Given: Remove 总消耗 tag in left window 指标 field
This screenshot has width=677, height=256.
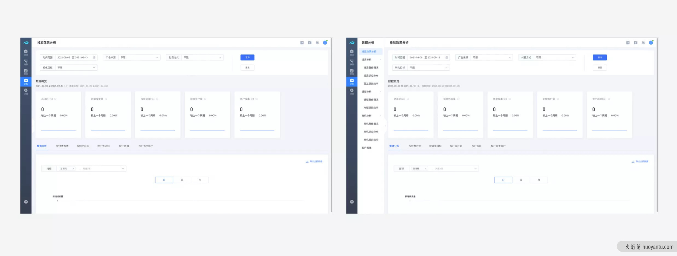Looking at the screenshot, I should (73, 169).
